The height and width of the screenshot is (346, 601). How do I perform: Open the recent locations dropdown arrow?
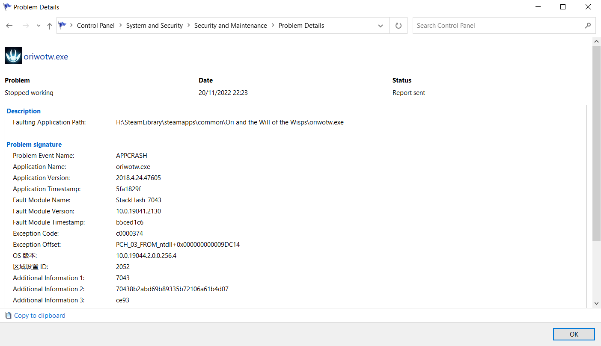click(x=39, y=26)
